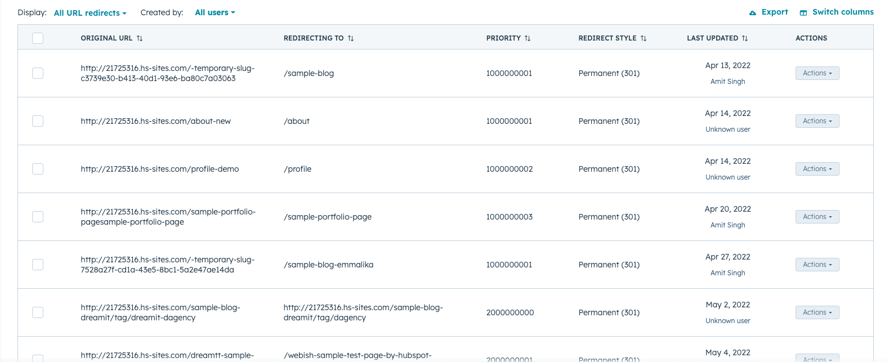Click the Export cloud icon
889x362 pixels.
point(753,13)
